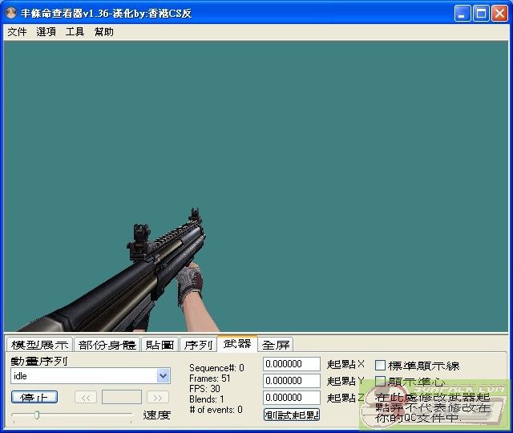This screenshot has width=513, height=433.
Task: Switch to the 序列 tab
Action: pos(198,345)
